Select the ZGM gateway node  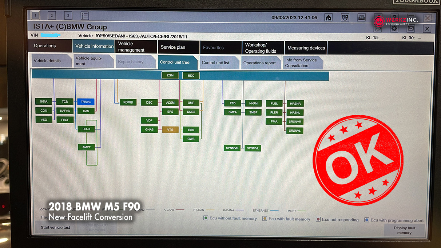pyautogui.click(x=170, y=76)
